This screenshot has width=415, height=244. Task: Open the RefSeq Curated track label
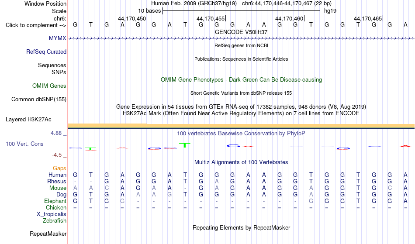[x=46, y=52]
